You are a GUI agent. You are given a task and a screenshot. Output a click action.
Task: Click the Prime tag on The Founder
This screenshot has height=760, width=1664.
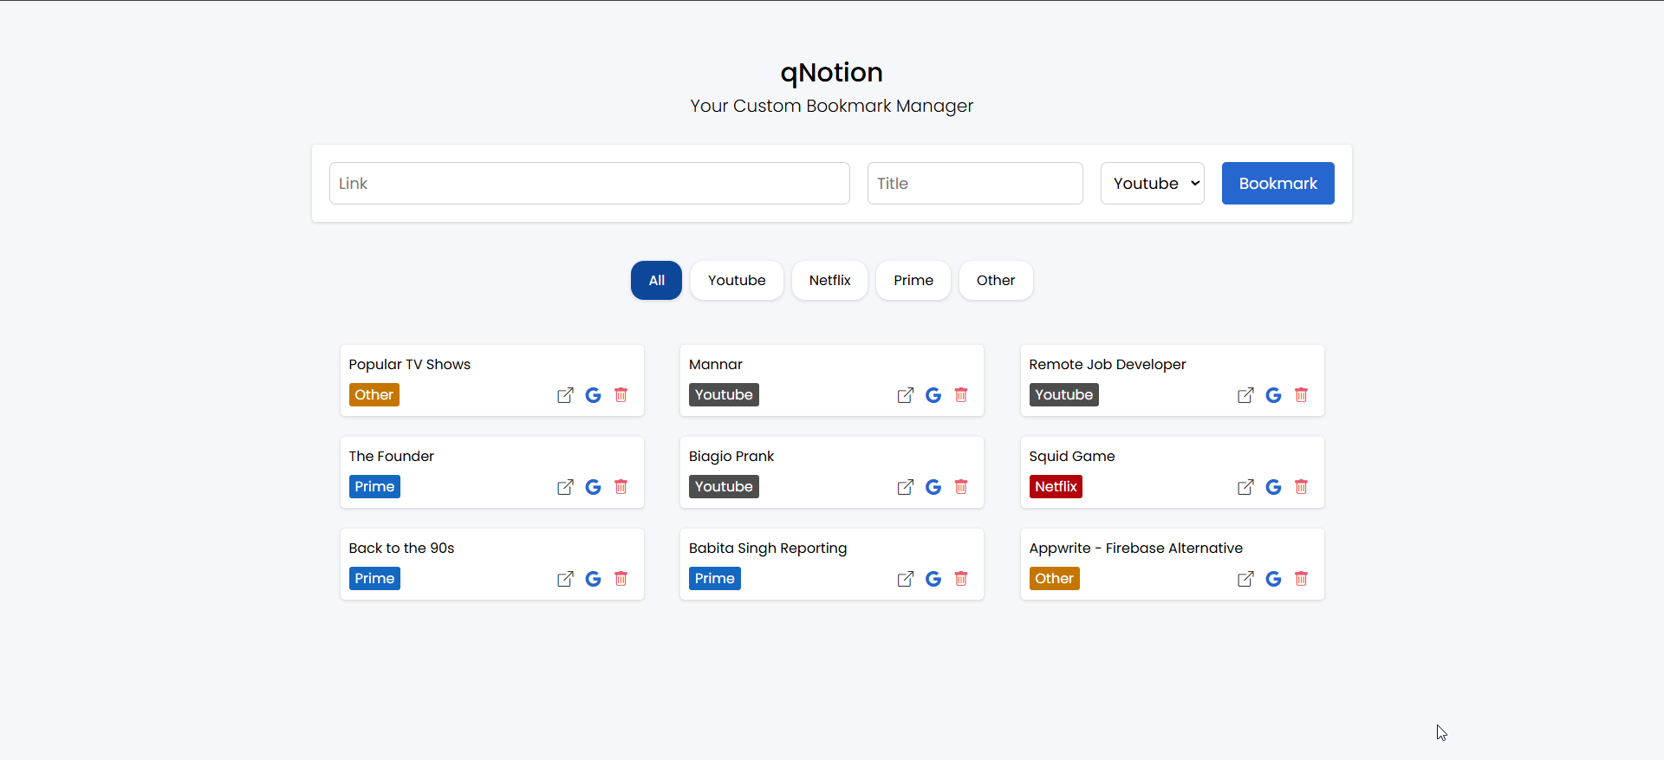click(374, 487)
